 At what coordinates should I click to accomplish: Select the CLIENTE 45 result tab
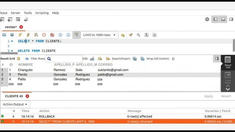pos(14,96)
